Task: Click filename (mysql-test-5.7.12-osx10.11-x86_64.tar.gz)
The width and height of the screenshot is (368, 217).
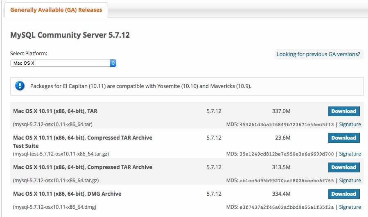Action: point(61,154)
